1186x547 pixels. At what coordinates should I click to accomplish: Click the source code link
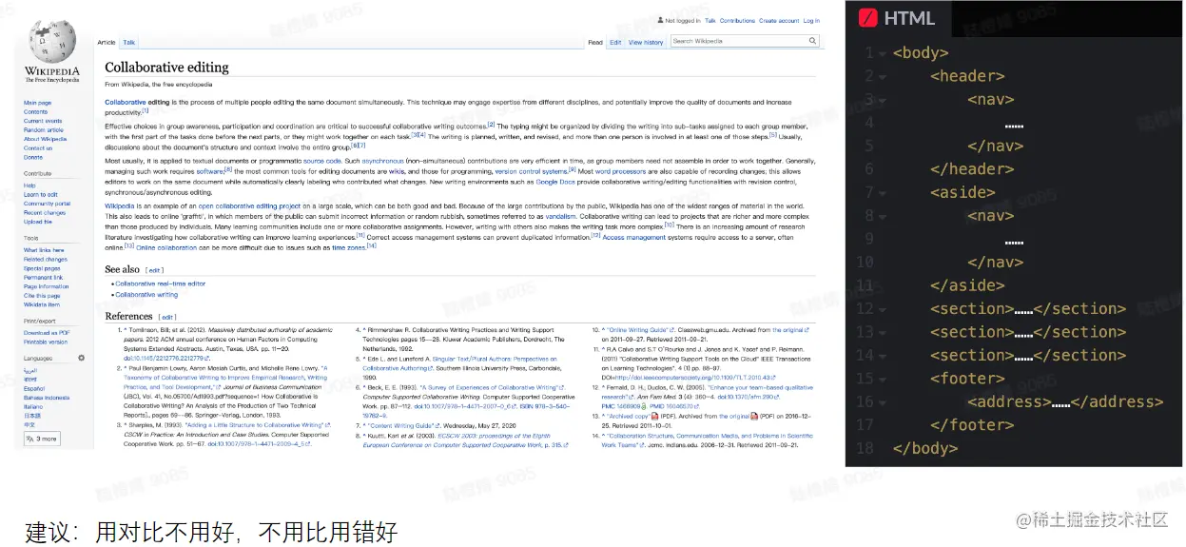pyautogui.click(x=321, y=161)
